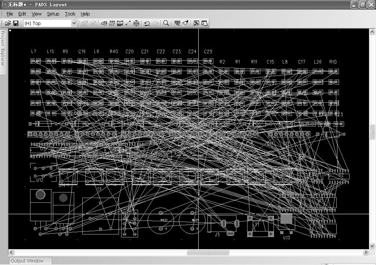Viewport: 376px width, 265px height.
Task: Click the horizontal scrollbar thumb
Action: pos(208,252)
